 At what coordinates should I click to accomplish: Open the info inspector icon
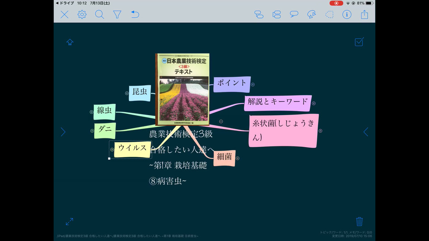coord(347,14)
